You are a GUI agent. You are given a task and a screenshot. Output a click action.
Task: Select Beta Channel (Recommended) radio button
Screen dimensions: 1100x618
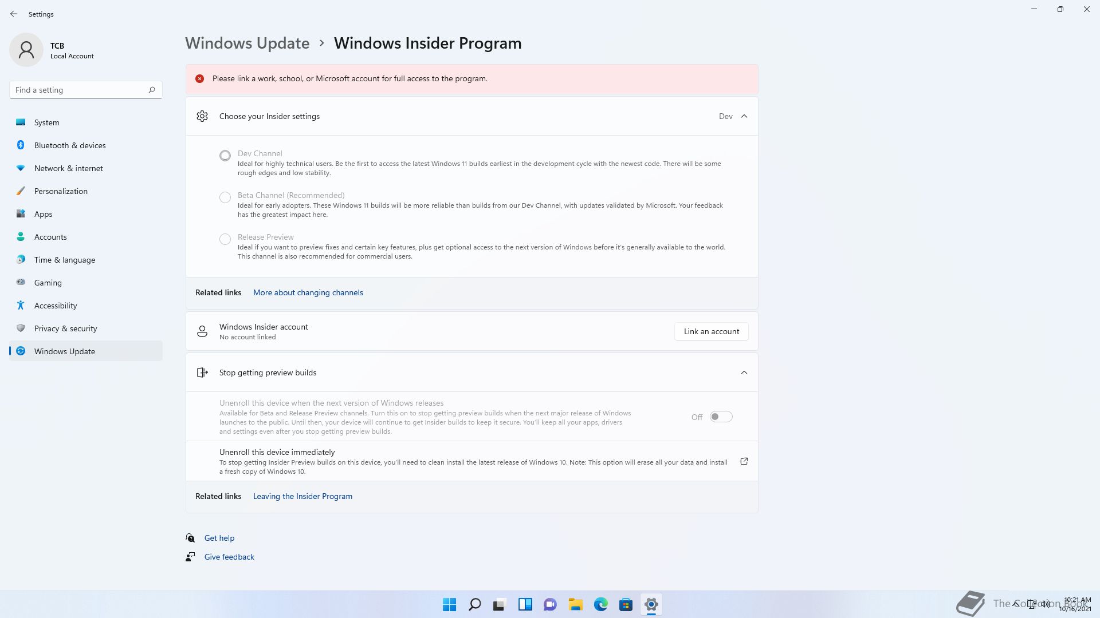(225, 197)
